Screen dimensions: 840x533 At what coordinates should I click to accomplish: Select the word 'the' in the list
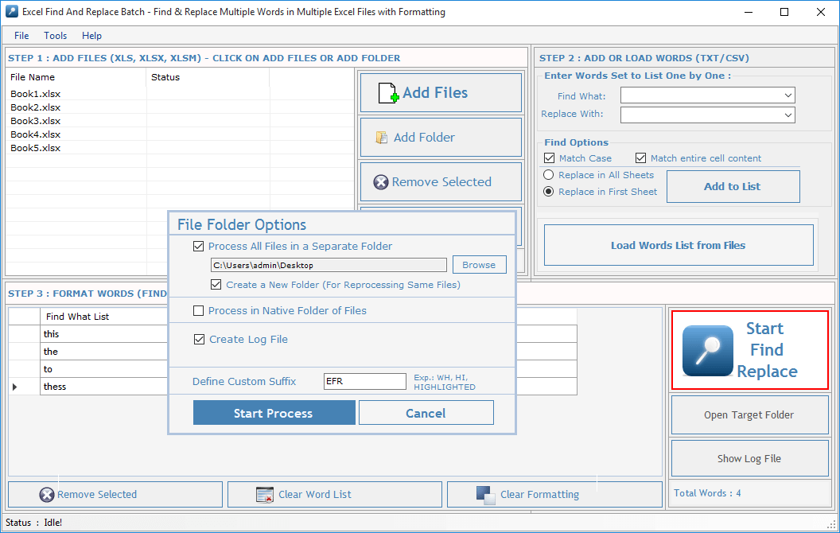pos(51,352)
